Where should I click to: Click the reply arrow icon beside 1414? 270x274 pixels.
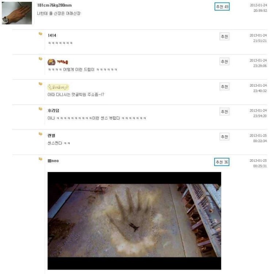coord(40,34)
